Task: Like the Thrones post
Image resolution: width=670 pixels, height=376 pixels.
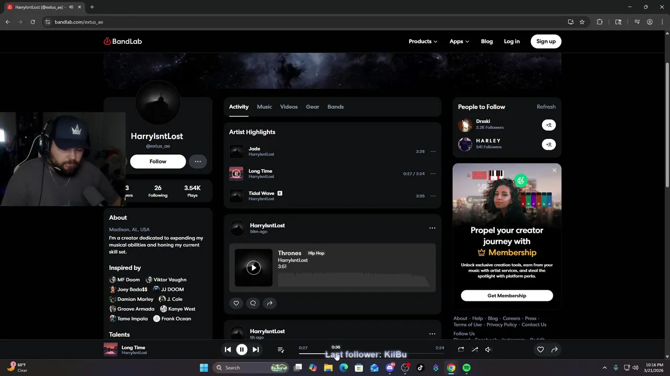Action: pos(236,303)
